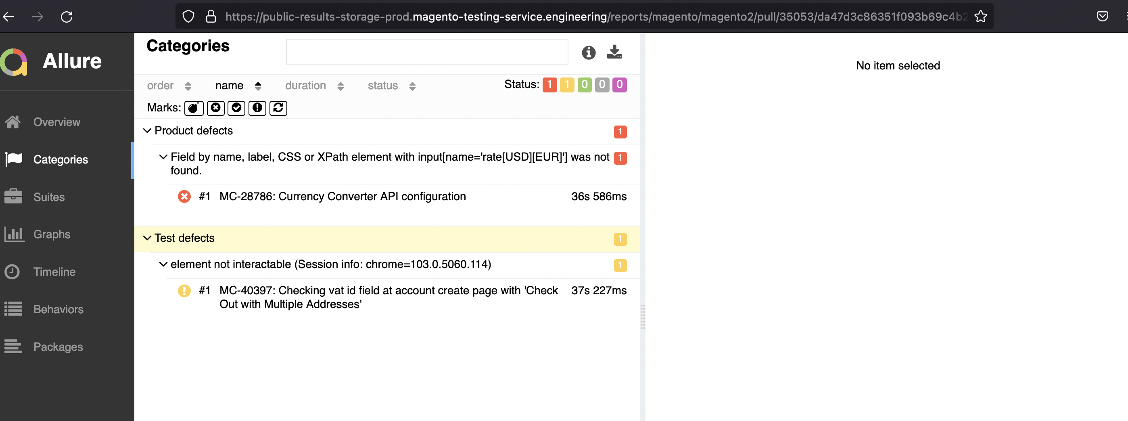The height and width of the screenshot is (421, 1128).
Task: Open the Overview section
Action: pos(67,122)
